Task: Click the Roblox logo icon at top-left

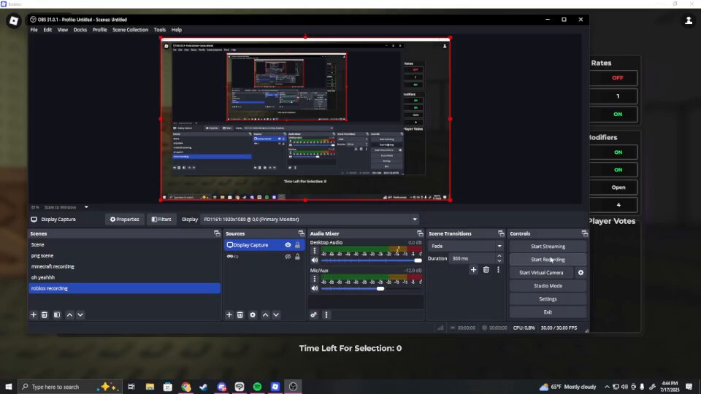Action: tap(13, 20)
